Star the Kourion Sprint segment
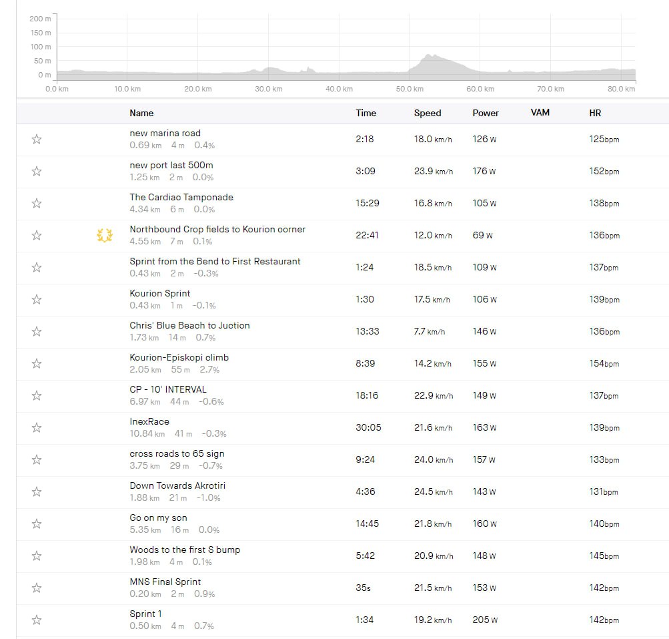Screen dimensions: 669x639 (x=37, y=300)
